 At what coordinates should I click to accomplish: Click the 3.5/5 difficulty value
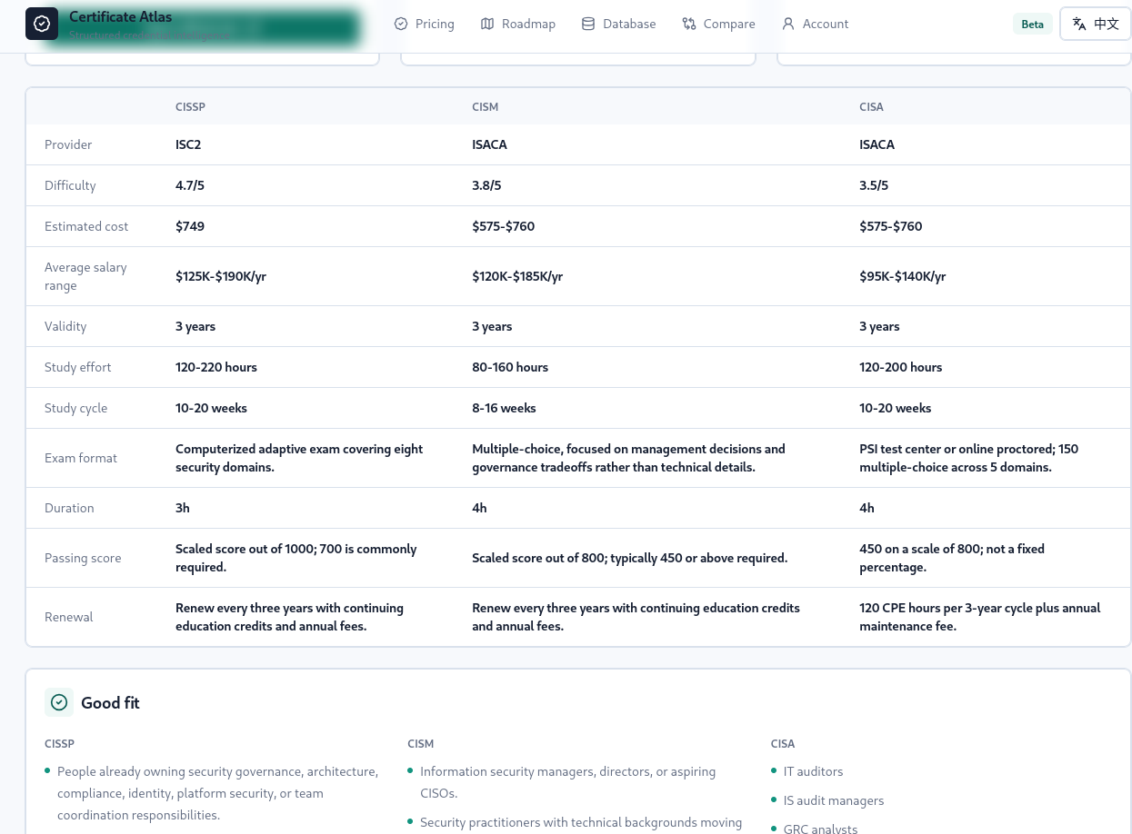(874, 185)
